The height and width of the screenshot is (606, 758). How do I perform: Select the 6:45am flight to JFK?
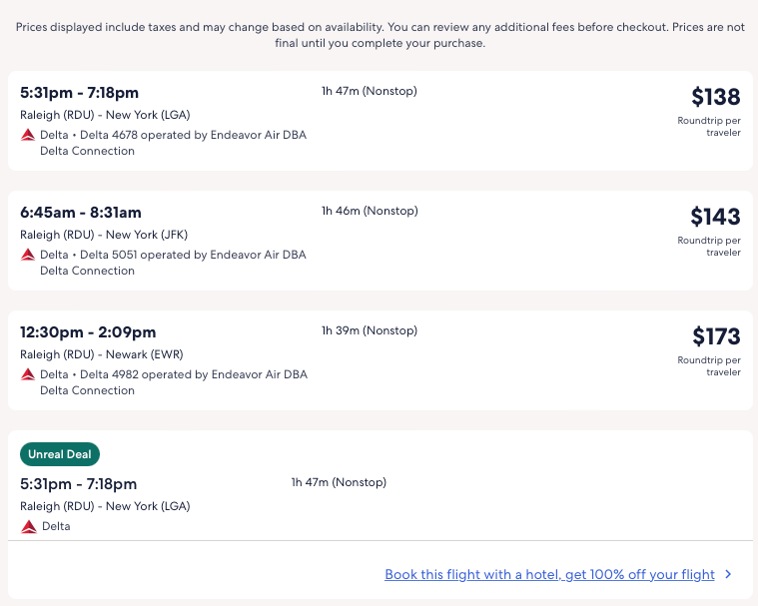point(81,213)
